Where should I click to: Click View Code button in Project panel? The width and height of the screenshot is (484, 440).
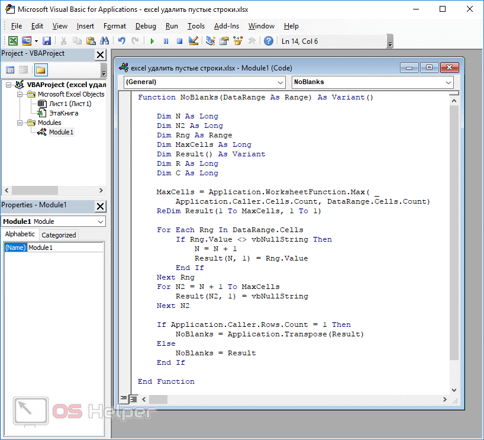pyautogui.click(x=10, y=70)
